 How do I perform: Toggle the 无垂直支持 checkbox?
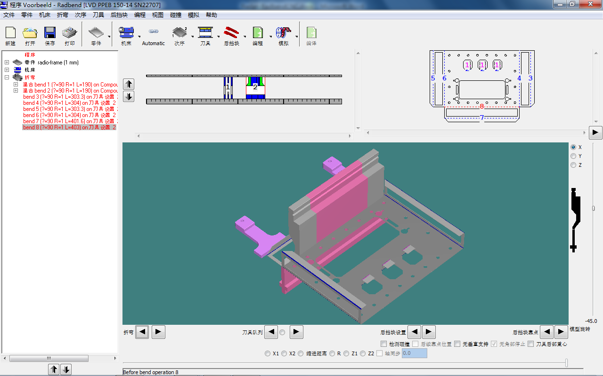coord(457,344)
